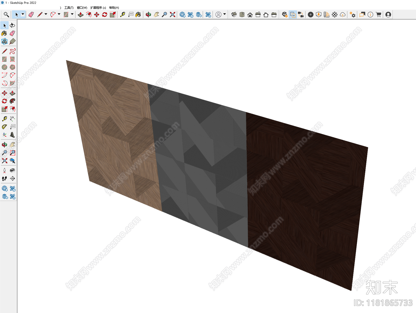Select the Rectangle shape tool in top toolbar

[66, 15]
